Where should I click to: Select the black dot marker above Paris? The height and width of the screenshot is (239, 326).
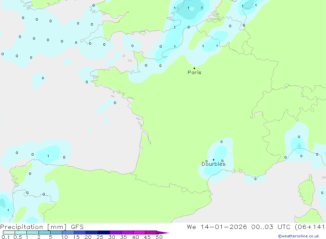[194, 68]
